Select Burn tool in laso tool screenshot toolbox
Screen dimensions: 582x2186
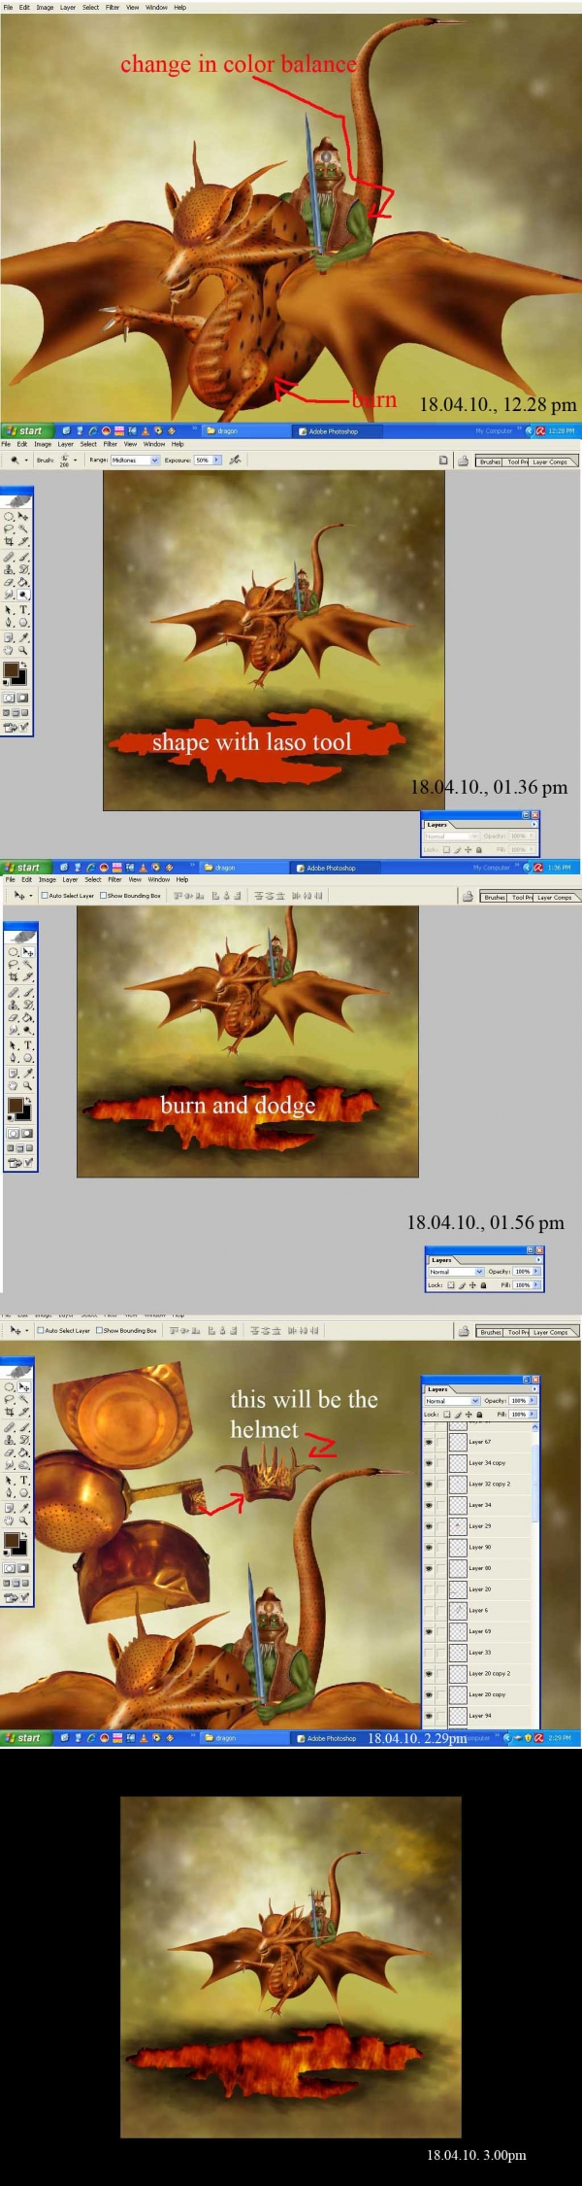pyautogui.click(x=23, y=595)
